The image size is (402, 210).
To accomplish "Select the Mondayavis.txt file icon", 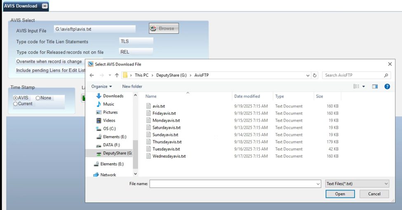I will (148, 120).
